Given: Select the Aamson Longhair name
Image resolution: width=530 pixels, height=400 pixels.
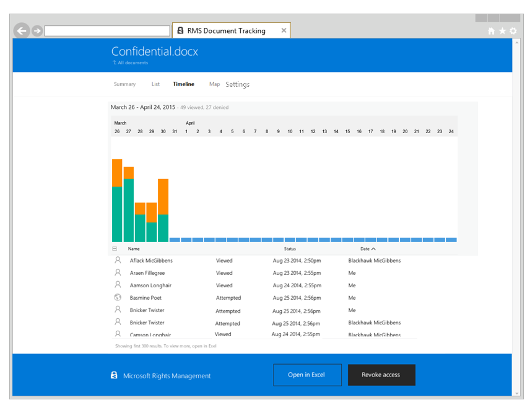Looking at the screenshot, I should [150, 285].
